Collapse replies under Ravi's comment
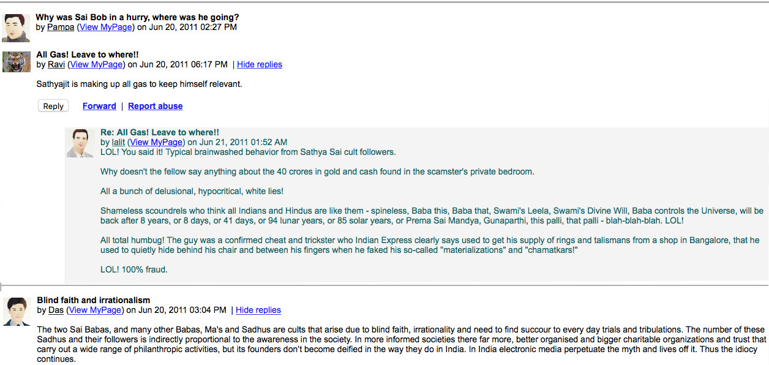The image size is (769, 365). tap(260, 64)
